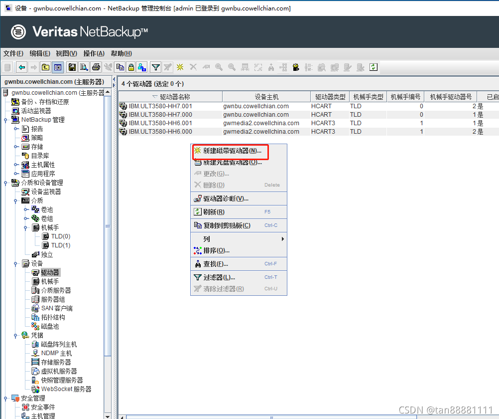Choose 查找(F) from context menu
The width and height of the screenshot is (499, 419).
239,264
